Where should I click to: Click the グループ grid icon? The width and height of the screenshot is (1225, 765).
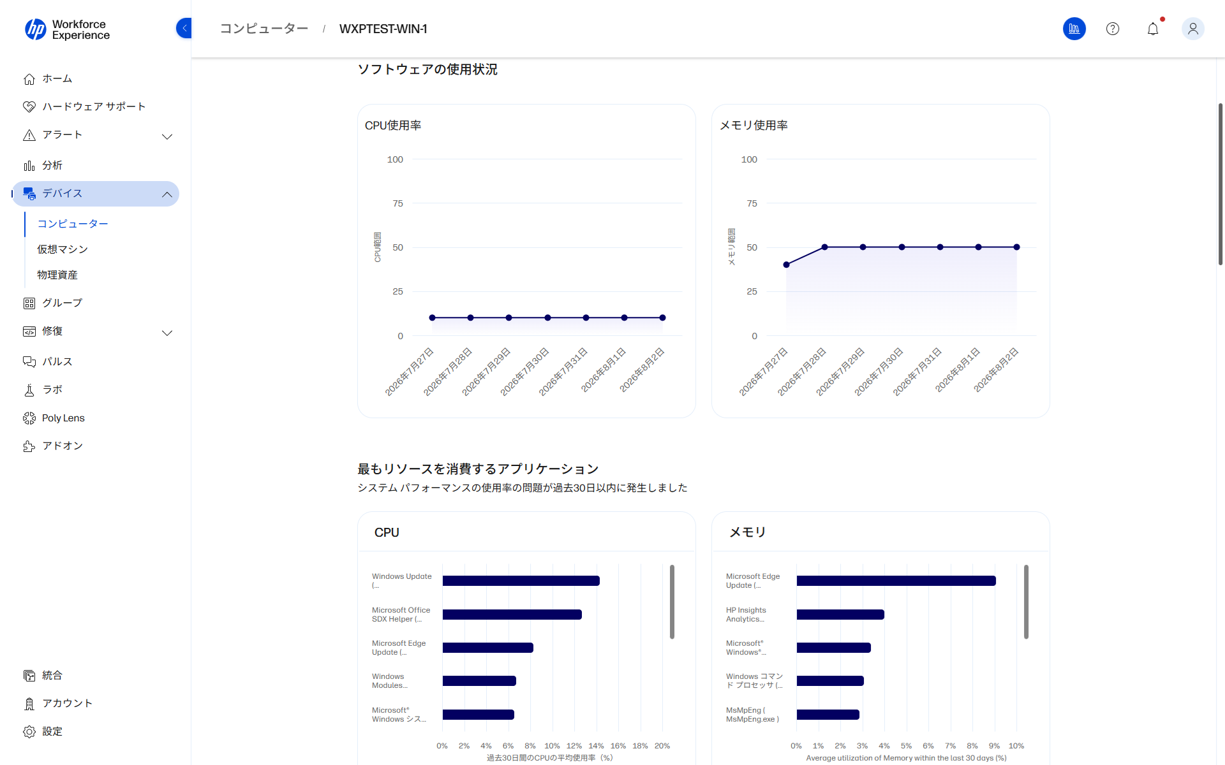point(29,303)
